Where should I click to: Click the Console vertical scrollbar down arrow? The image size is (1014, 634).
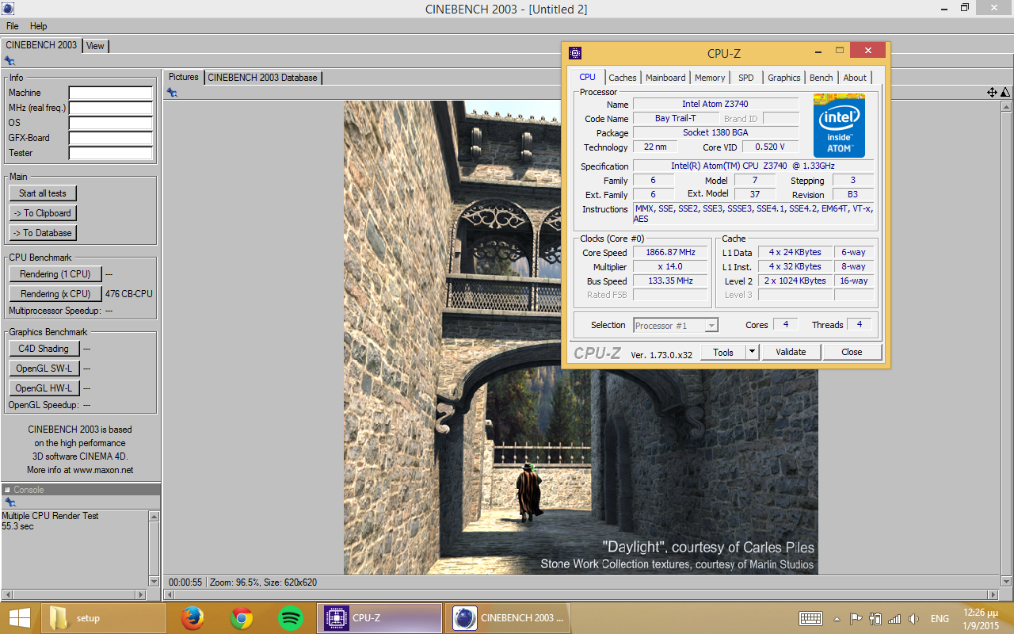154,582
